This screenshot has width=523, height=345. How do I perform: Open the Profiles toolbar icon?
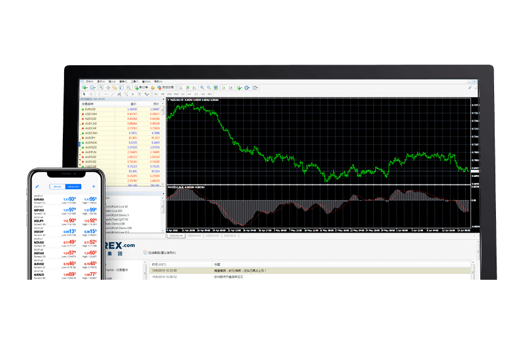pos(93,87)
